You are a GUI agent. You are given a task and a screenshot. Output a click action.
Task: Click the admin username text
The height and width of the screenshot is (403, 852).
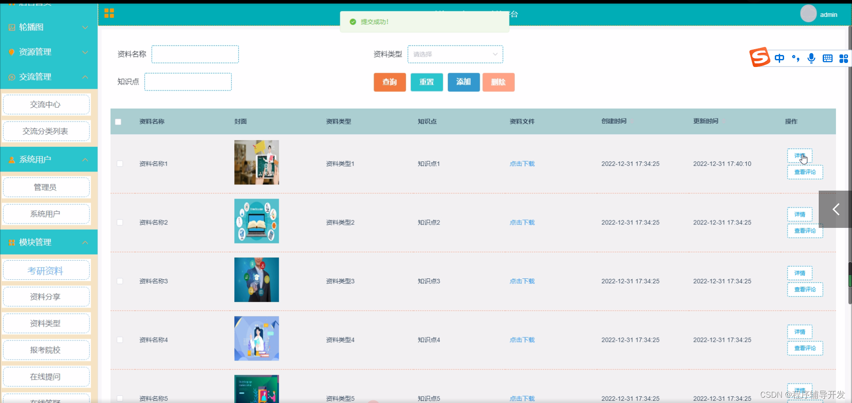828,15
